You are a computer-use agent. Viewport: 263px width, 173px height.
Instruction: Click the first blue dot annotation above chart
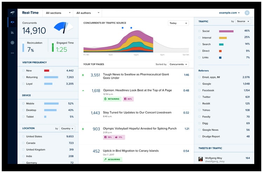pos(123,28)
